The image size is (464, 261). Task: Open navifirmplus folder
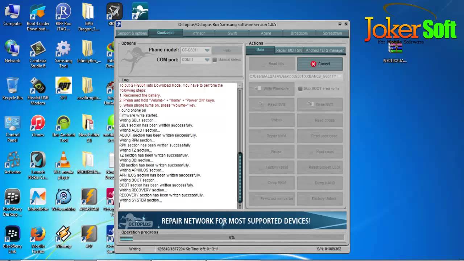88,89
